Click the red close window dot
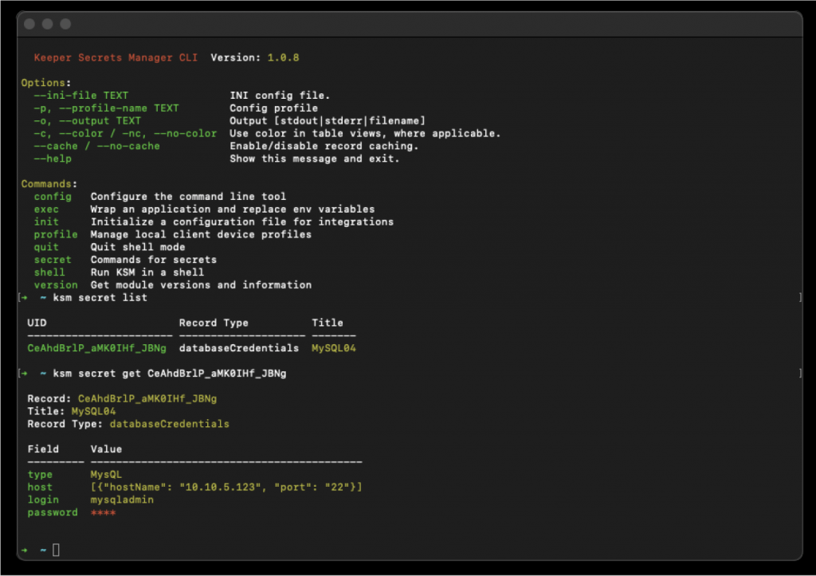816x576 pixels. coord(28,24)
